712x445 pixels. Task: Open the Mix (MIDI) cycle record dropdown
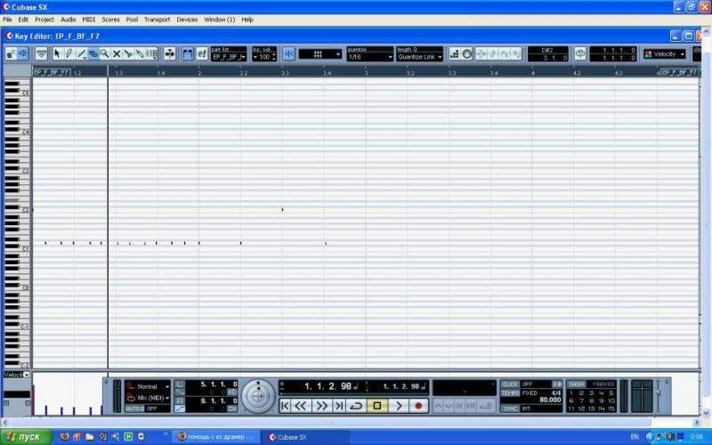148,398
